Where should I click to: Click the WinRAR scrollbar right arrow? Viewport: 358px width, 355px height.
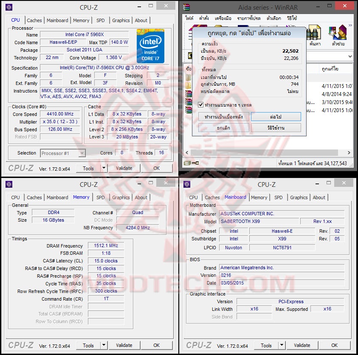349,152
